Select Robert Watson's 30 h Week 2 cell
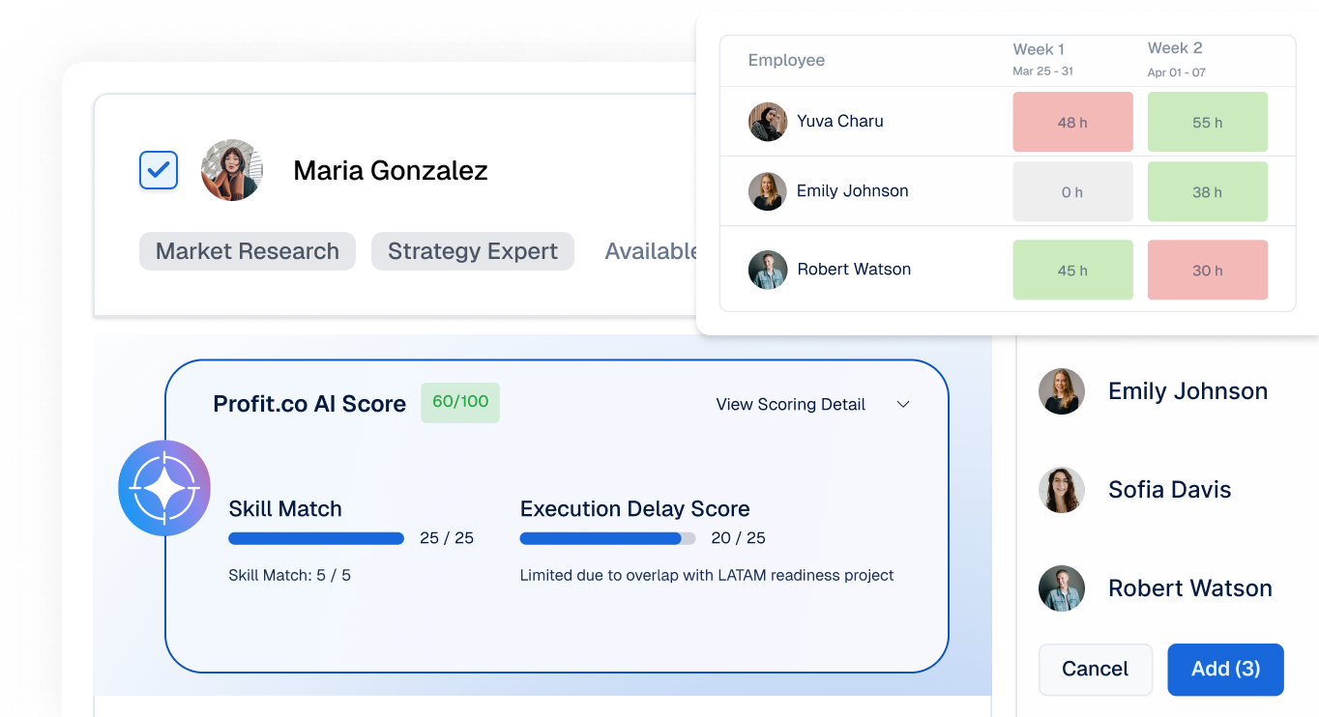 point(1208,270)
